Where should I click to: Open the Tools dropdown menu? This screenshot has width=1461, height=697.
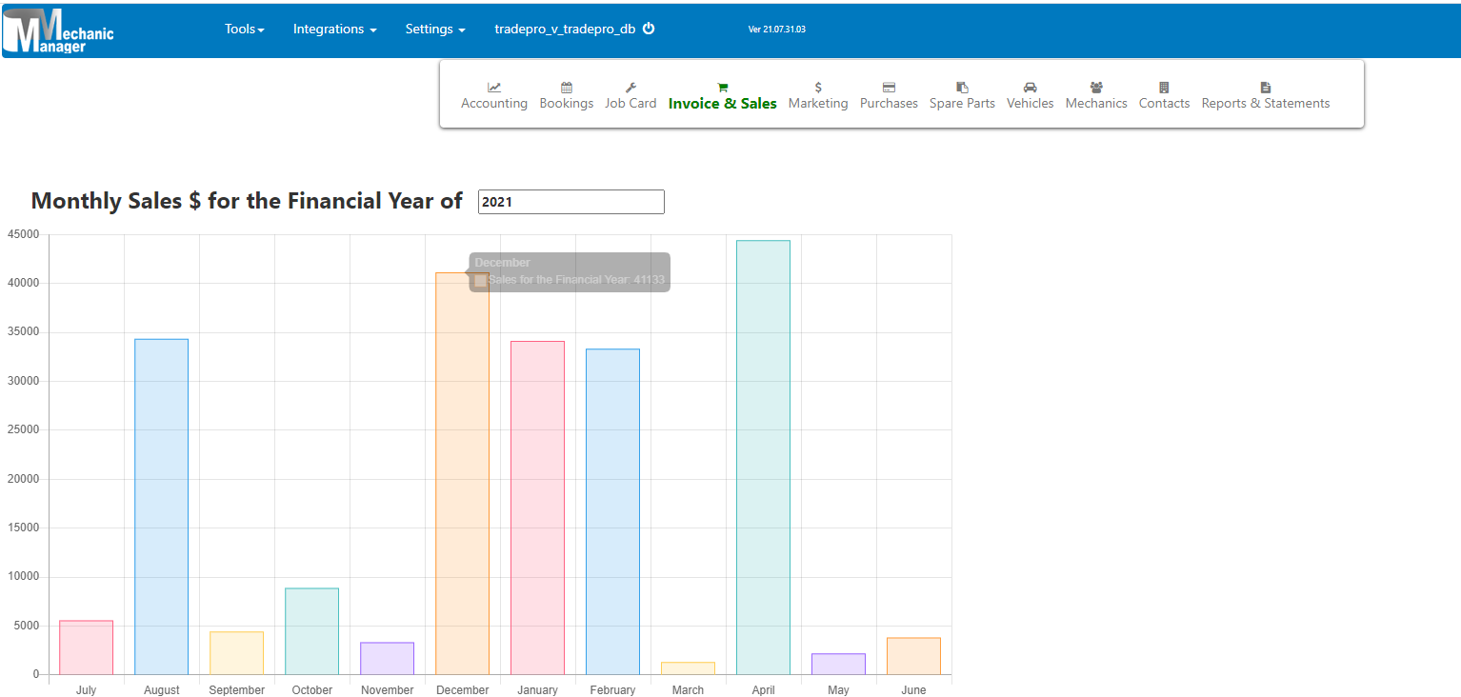[x=245, y=29]
